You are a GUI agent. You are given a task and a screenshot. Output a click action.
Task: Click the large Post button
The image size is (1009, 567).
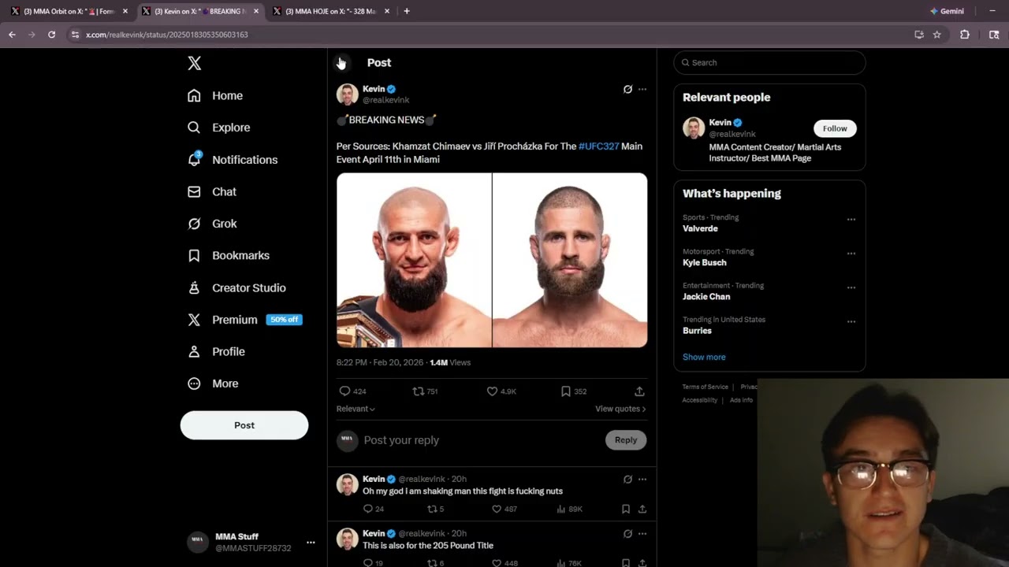(244, 425)
